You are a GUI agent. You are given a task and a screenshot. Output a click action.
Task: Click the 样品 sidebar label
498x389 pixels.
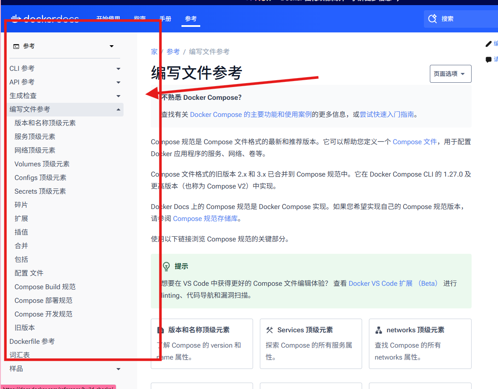[16, 369]
